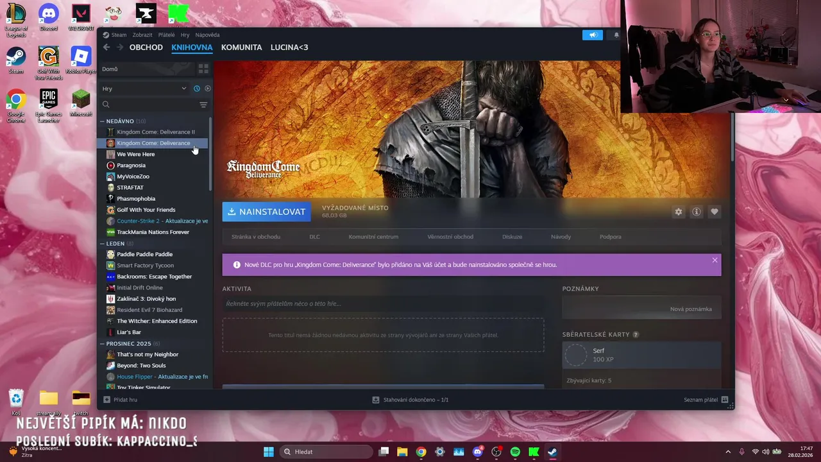
Task: Go to the KOMUNITA tab
Action: click(241, 47)
